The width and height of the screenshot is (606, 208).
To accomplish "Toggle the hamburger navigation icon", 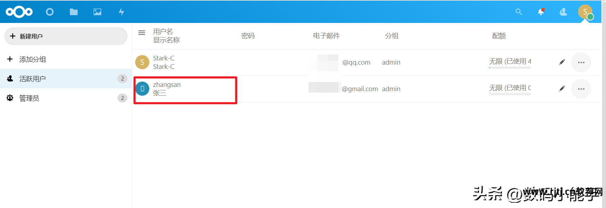I will click(142, 33).
